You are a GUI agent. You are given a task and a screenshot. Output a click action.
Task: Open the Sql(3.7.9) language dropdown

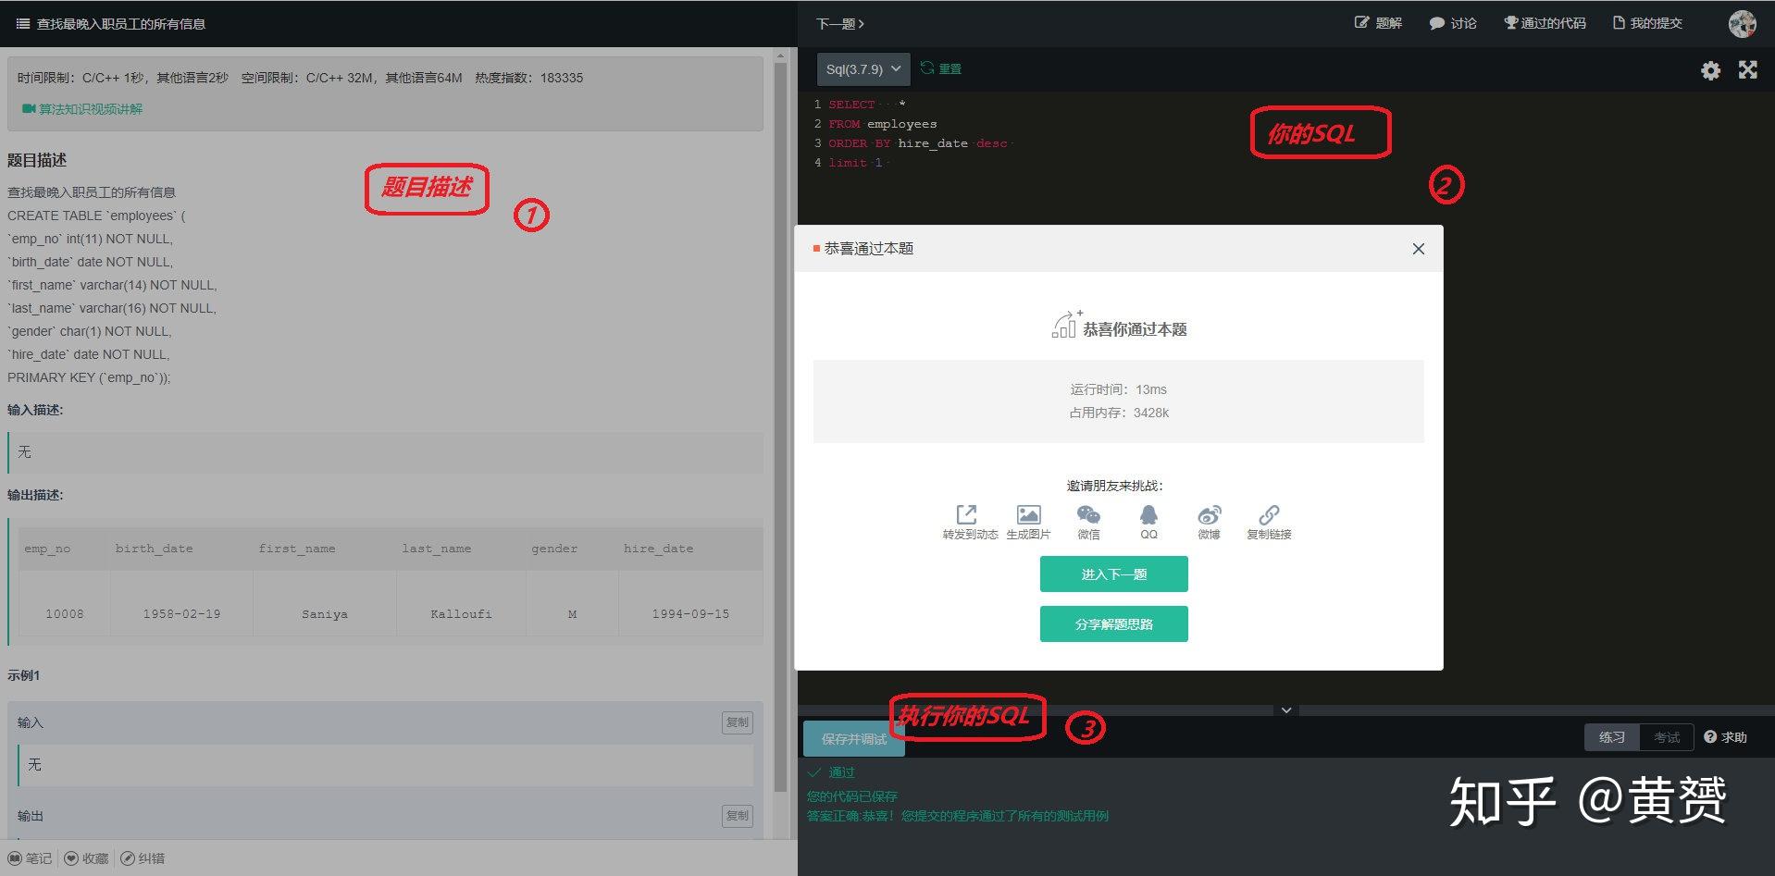pyautogui.click(x=863, y=69)
